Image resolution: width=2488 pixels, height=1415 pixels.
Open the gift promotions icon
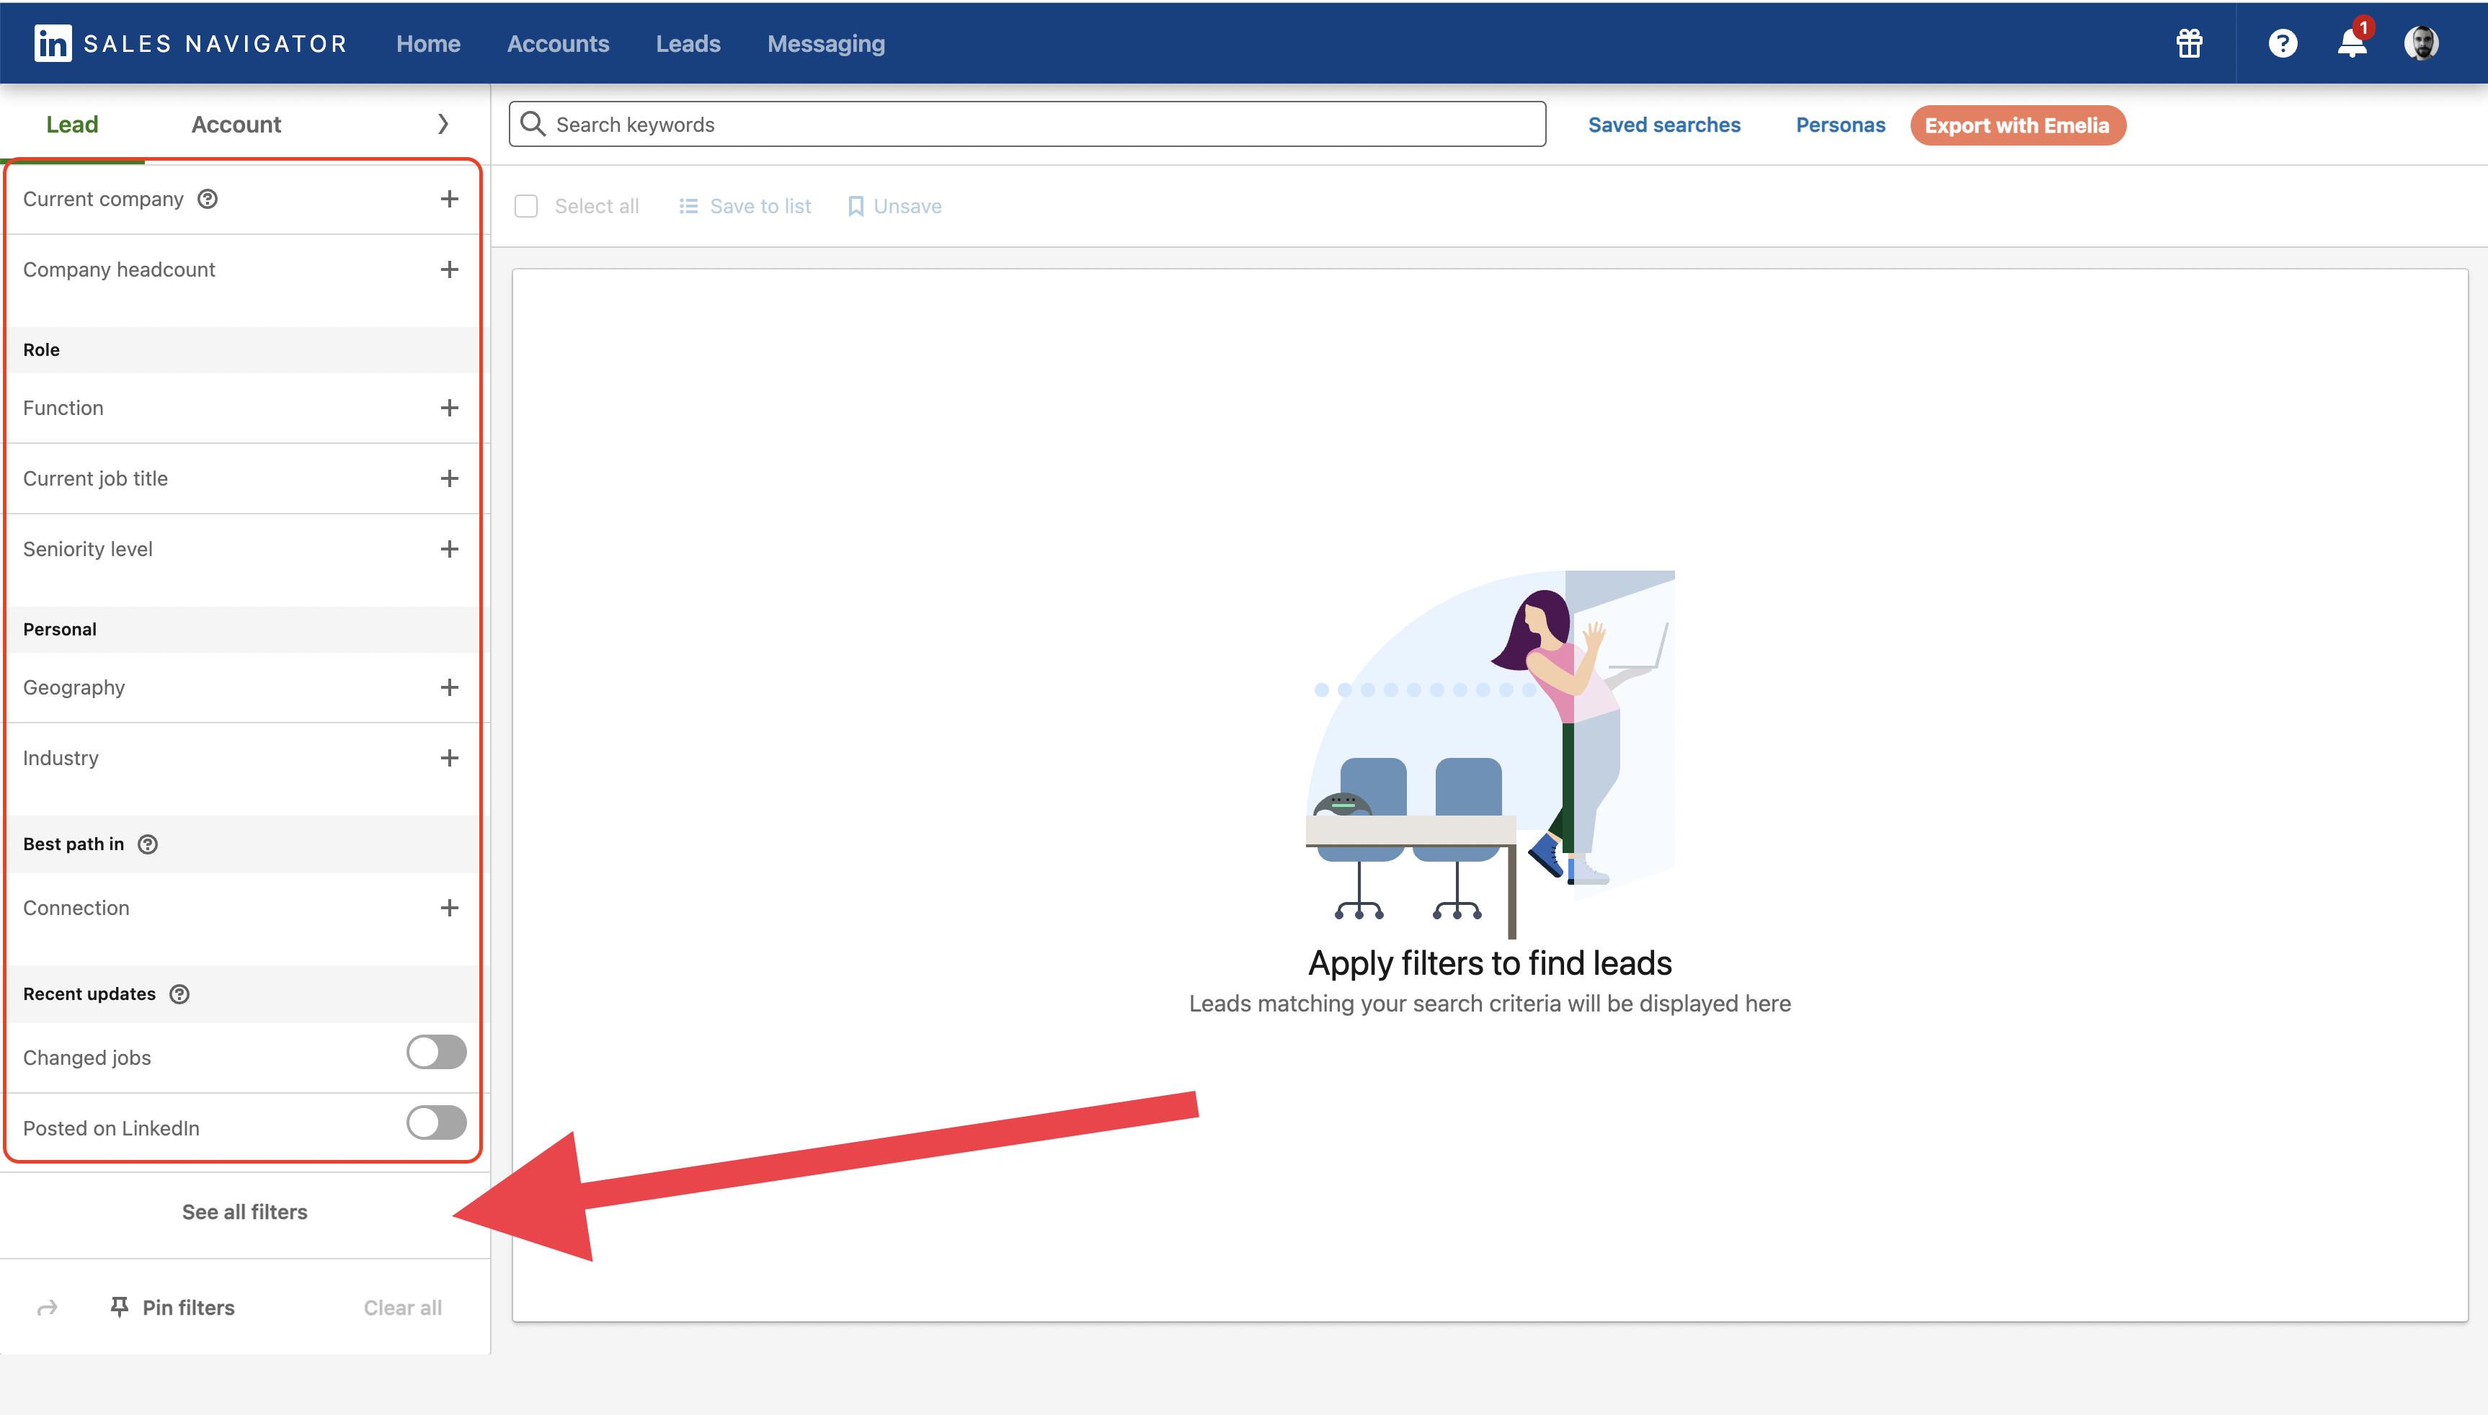click(2189, 43)
